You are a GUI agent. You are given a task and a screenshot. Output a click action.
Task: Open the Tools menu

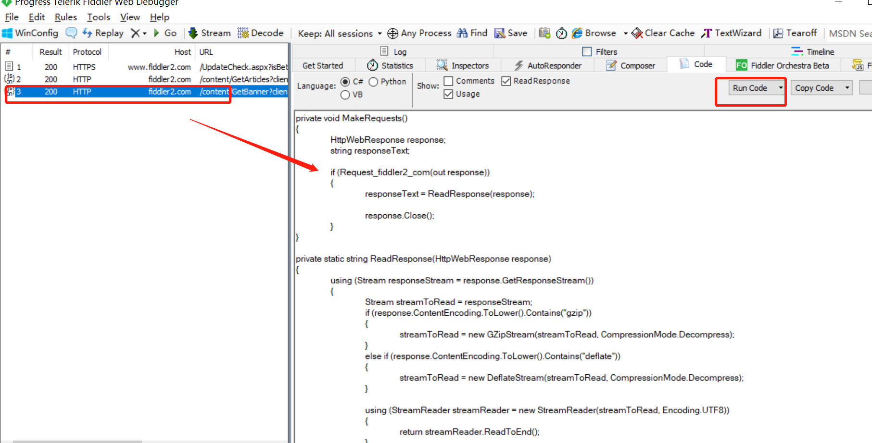click(99, 17)
